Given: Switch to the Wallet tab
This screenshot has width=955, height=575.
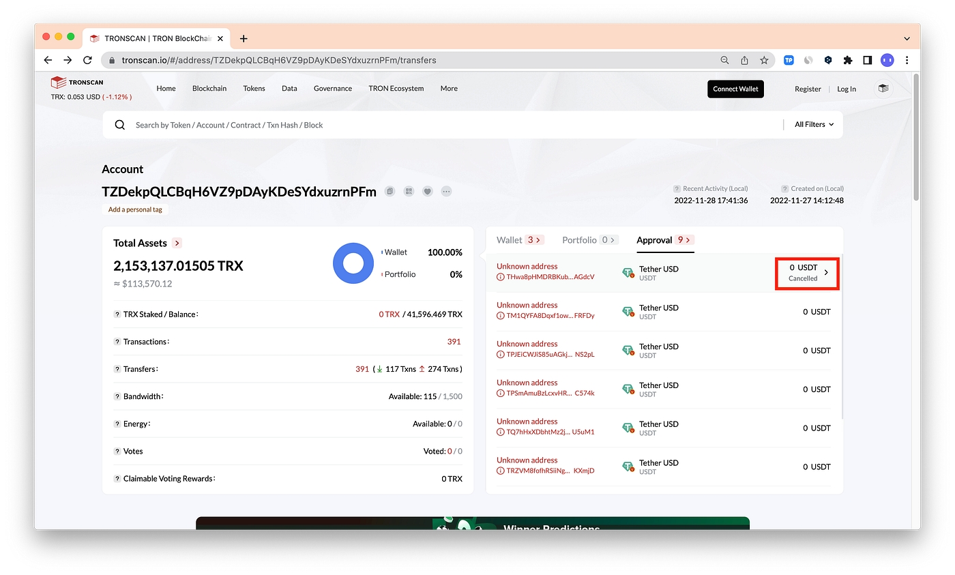Looking at the screenshot, I should pyautogui.click(x=509, y=240).
